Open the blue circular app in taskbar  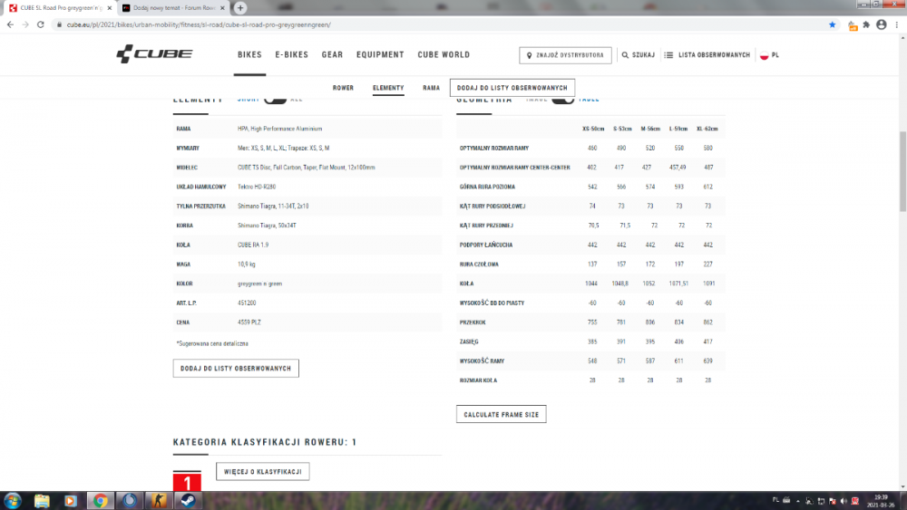tap(130, 501)
